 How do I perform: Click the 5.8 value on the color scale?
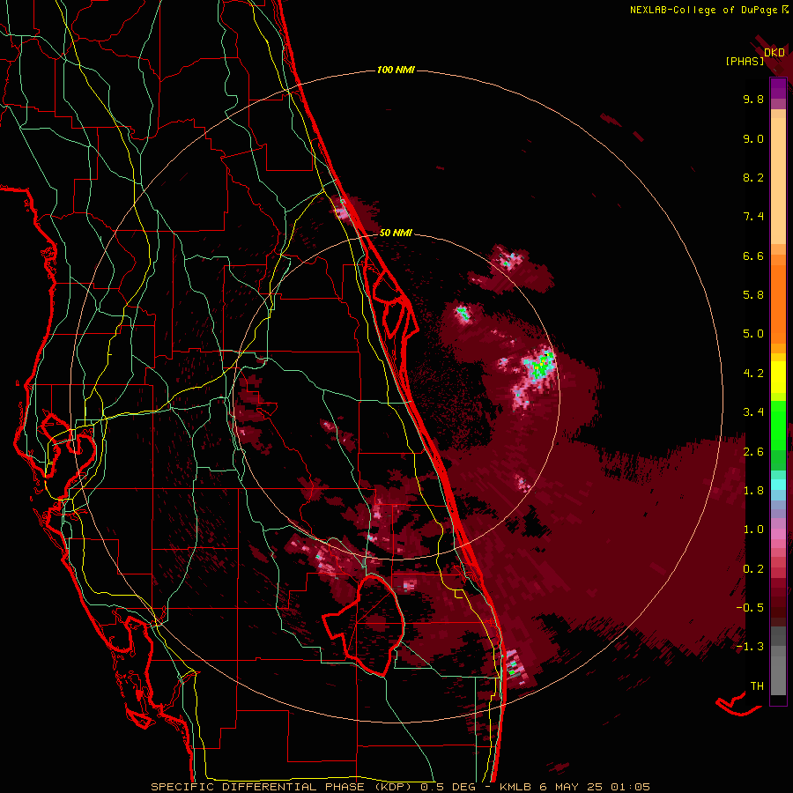[753, 295]
